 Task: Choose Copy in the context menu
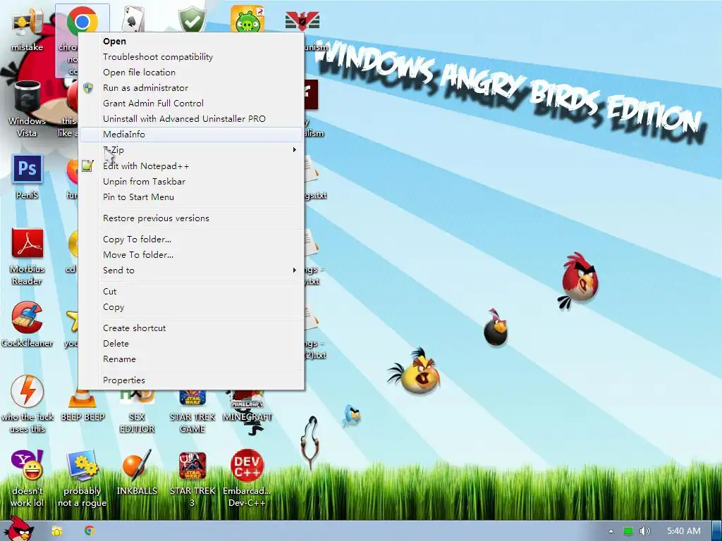[x=191, y=307]
